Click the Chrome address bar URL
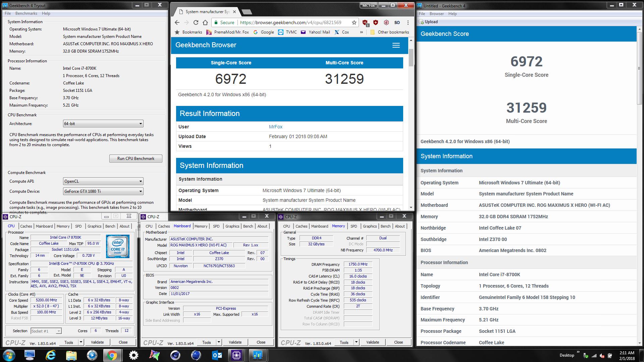The height and width of the screenshot is (362, 644). (x=291, y=22)
